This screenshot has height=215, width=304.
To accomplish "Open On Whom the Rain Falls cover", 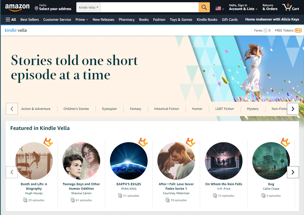I will (x=224, y=161).
